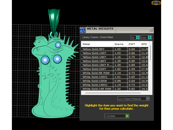Click the Calculate button
This screenshot has height=130, width=173.
(116, 116)
